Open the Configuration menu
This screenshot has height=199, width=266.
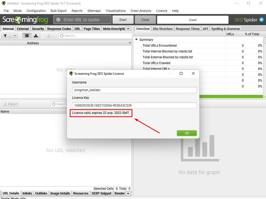pos(36,11)
